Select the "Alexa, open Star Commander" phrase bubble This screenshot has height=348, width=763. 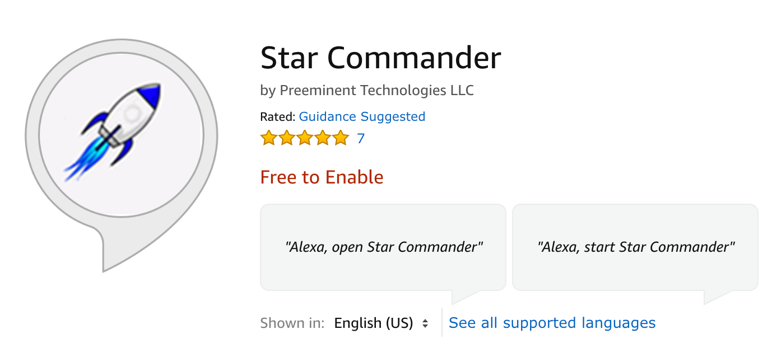[383, 247]
